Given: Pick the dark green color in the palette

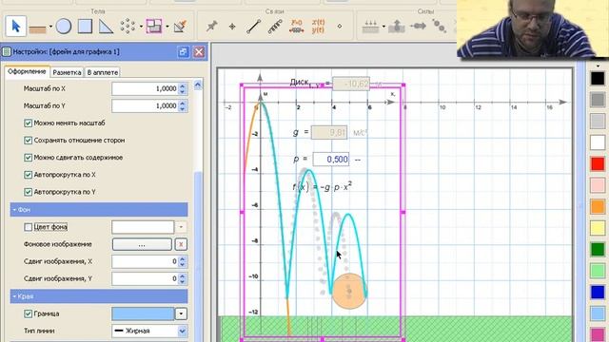Looking at the screenshot, I should click(598, 250).
